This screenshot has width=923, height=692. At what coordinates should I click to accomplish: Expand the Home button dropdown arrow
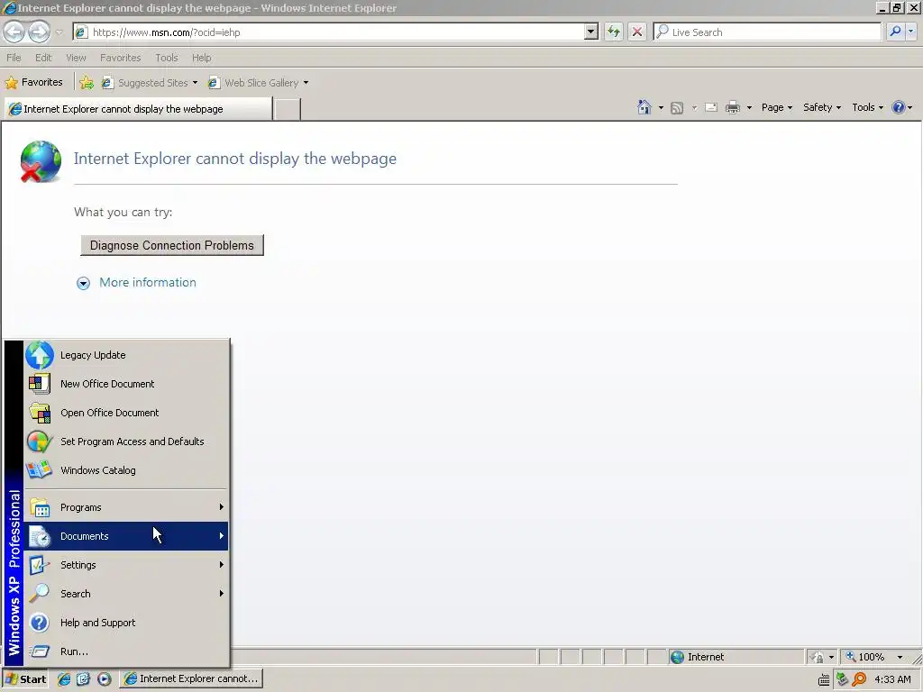[661, 108]
